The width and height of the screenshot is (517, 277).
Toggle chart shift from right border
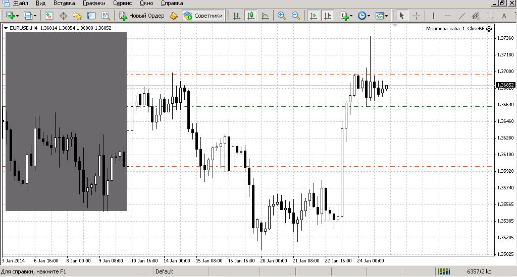[x=328, y=16]
